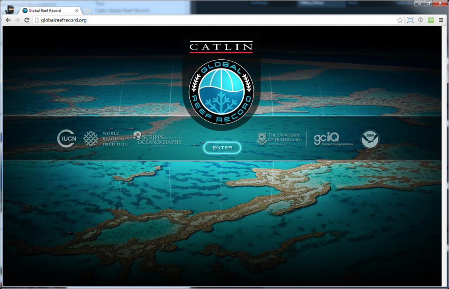Click the vertical scrollbar track
449x289 pixels.
pyautogui.click(x=444, y=156)
